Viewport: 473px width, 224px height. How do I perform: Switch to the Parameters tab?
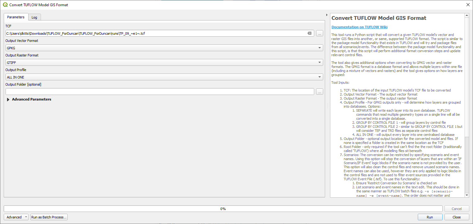coord(16,17)
